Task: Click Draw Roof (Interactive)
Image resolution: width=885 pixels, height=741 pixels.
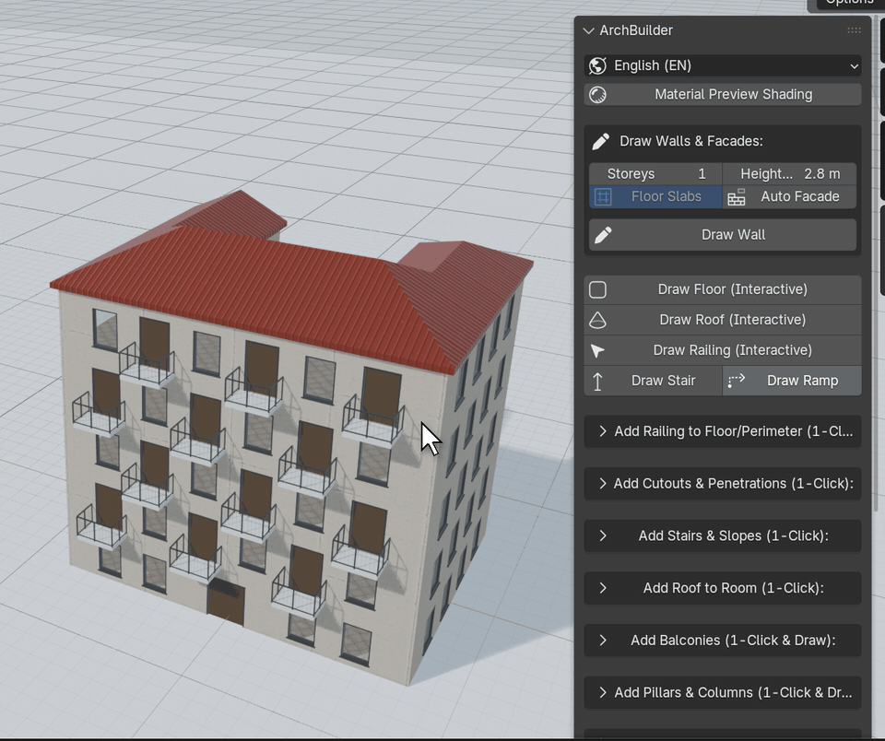Action: pos(723,320)
